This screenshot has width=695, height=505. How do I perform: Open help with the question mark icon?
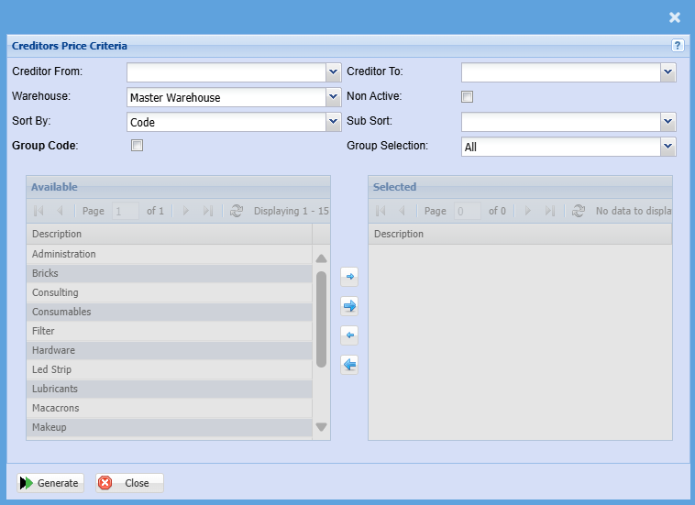[678, 45]
